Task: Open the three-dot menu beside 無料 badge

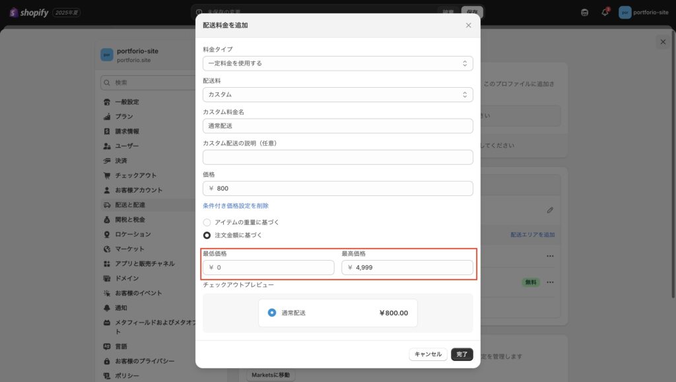Action: click(x=550, y=282)
